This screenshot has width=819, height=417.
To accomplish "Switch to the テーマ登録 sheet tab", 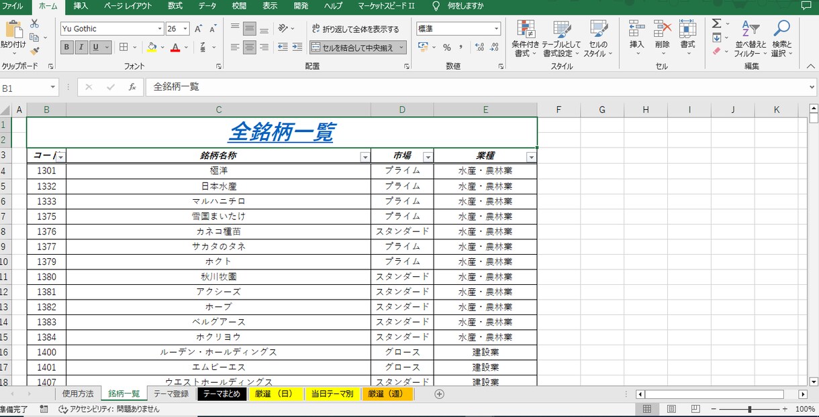I will click(x=171, y=394).
